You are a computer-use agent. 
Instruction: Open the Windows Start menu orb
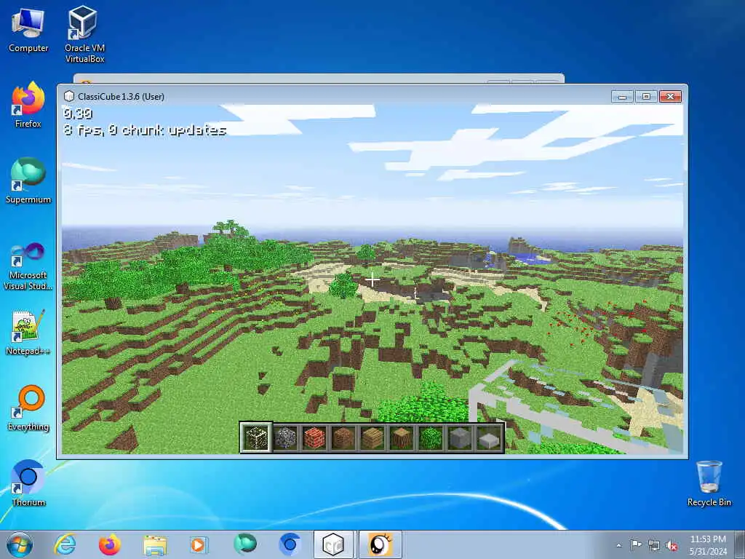click(x=20, y=544)
